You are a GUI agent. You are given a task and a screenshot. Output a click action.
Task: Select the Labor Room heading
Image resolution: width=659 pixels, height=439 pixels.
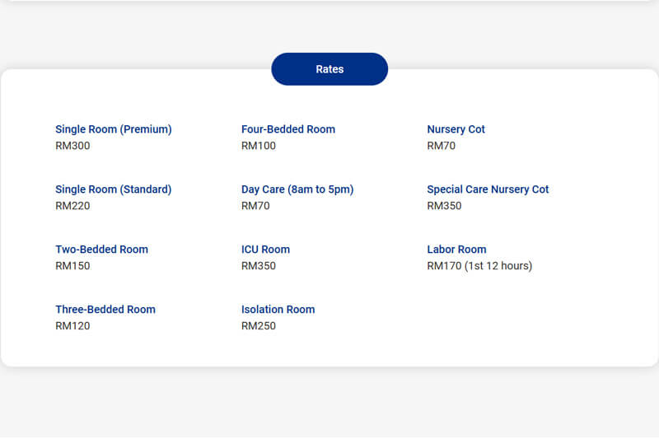456,250
